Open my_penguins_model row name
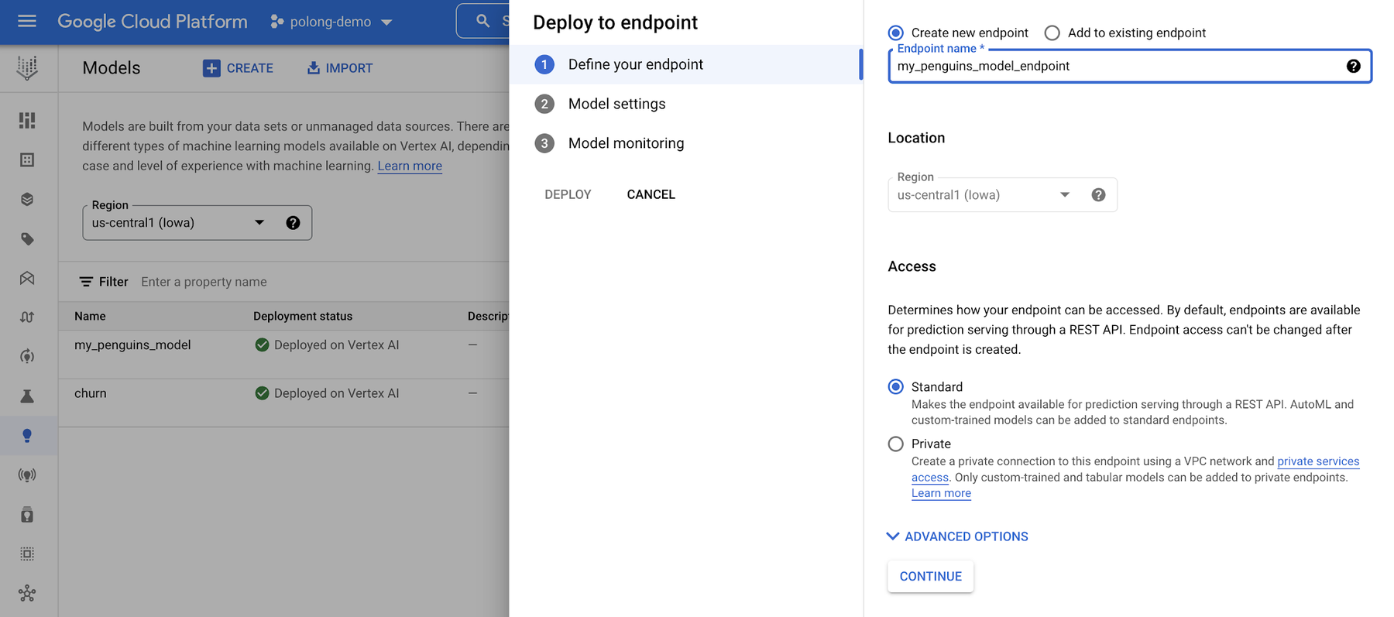 point(132,345)
